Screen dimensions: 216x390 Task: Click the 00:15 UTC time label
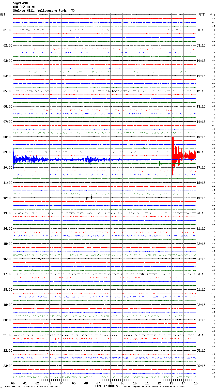tap(201, 274)
